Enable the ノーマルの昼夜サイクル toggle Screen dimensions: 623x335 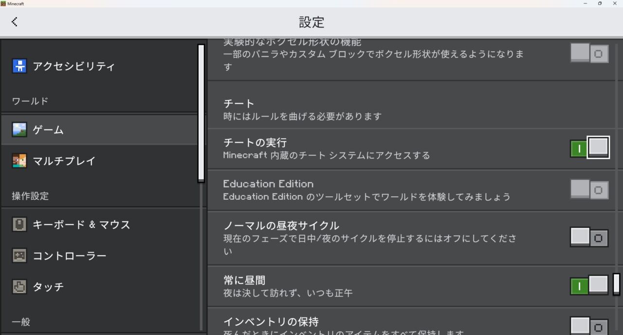(x=589, y=237)
